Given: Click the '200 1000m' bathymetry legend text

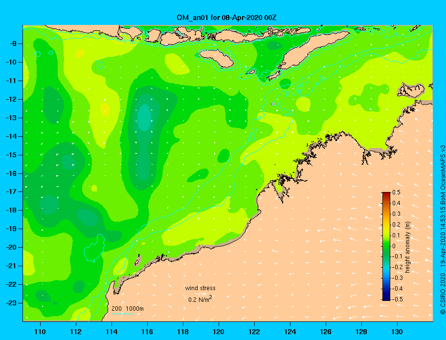Looking at the screenshot, I should click(128, 308).
